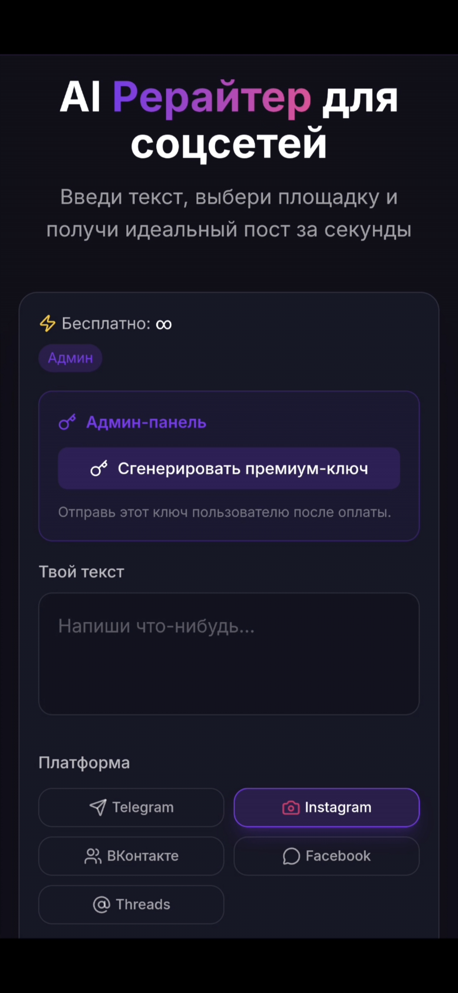Click the key icon inside generate button
The width and height of the screenshot is (458, 993).
[x=99, y=468]
